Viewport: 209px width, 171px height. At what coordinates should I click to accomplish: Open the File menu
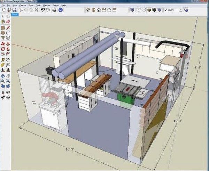coord(3,6)
